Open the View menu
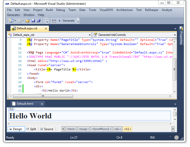Image resolution: width=190 pixels, height=147 pixels. [26, 10]
